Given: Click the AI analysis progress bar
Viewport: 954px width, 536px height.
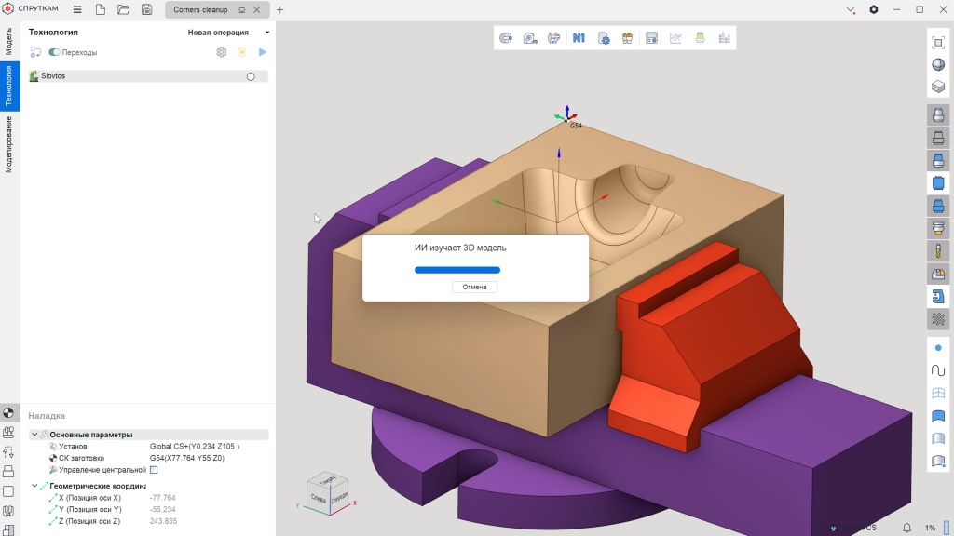Looking at the screenshot, I should click(457, 270).
